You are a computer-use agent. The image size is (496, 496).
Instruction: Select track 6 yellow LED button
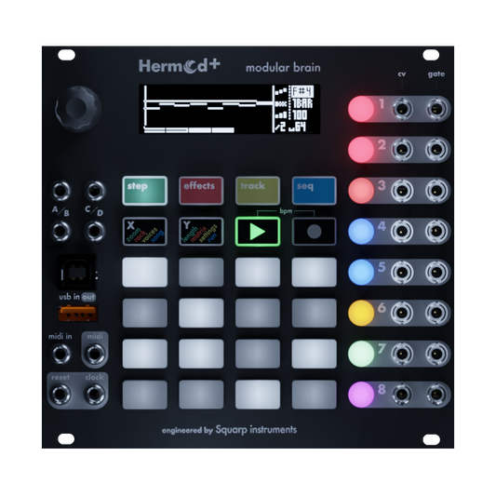(361, 313)
